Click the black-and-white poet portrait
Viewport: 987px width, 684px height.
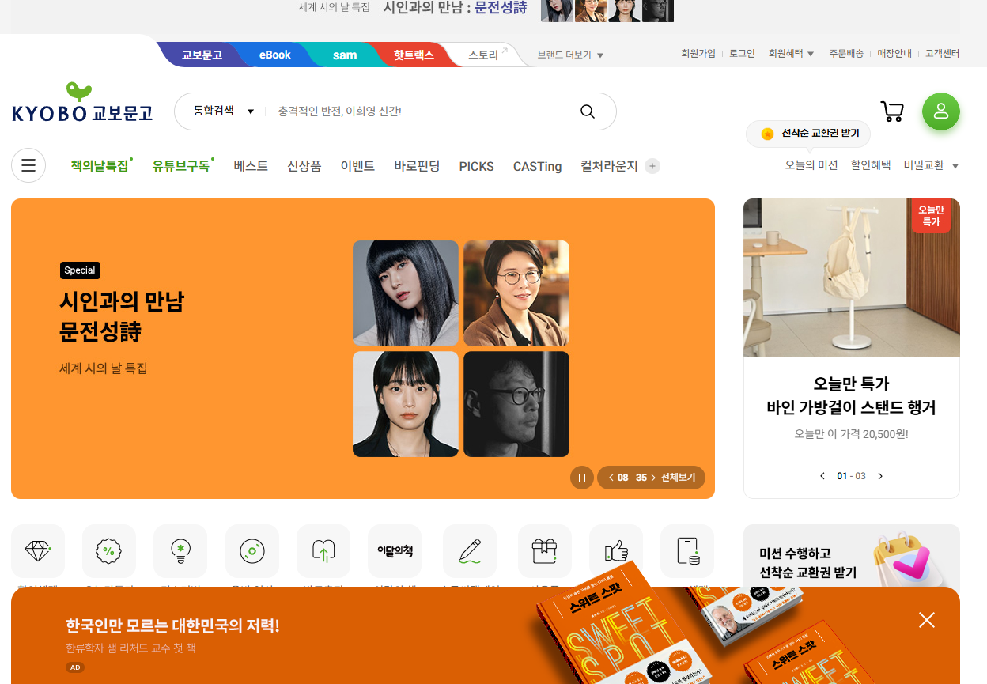coord(516,404)
